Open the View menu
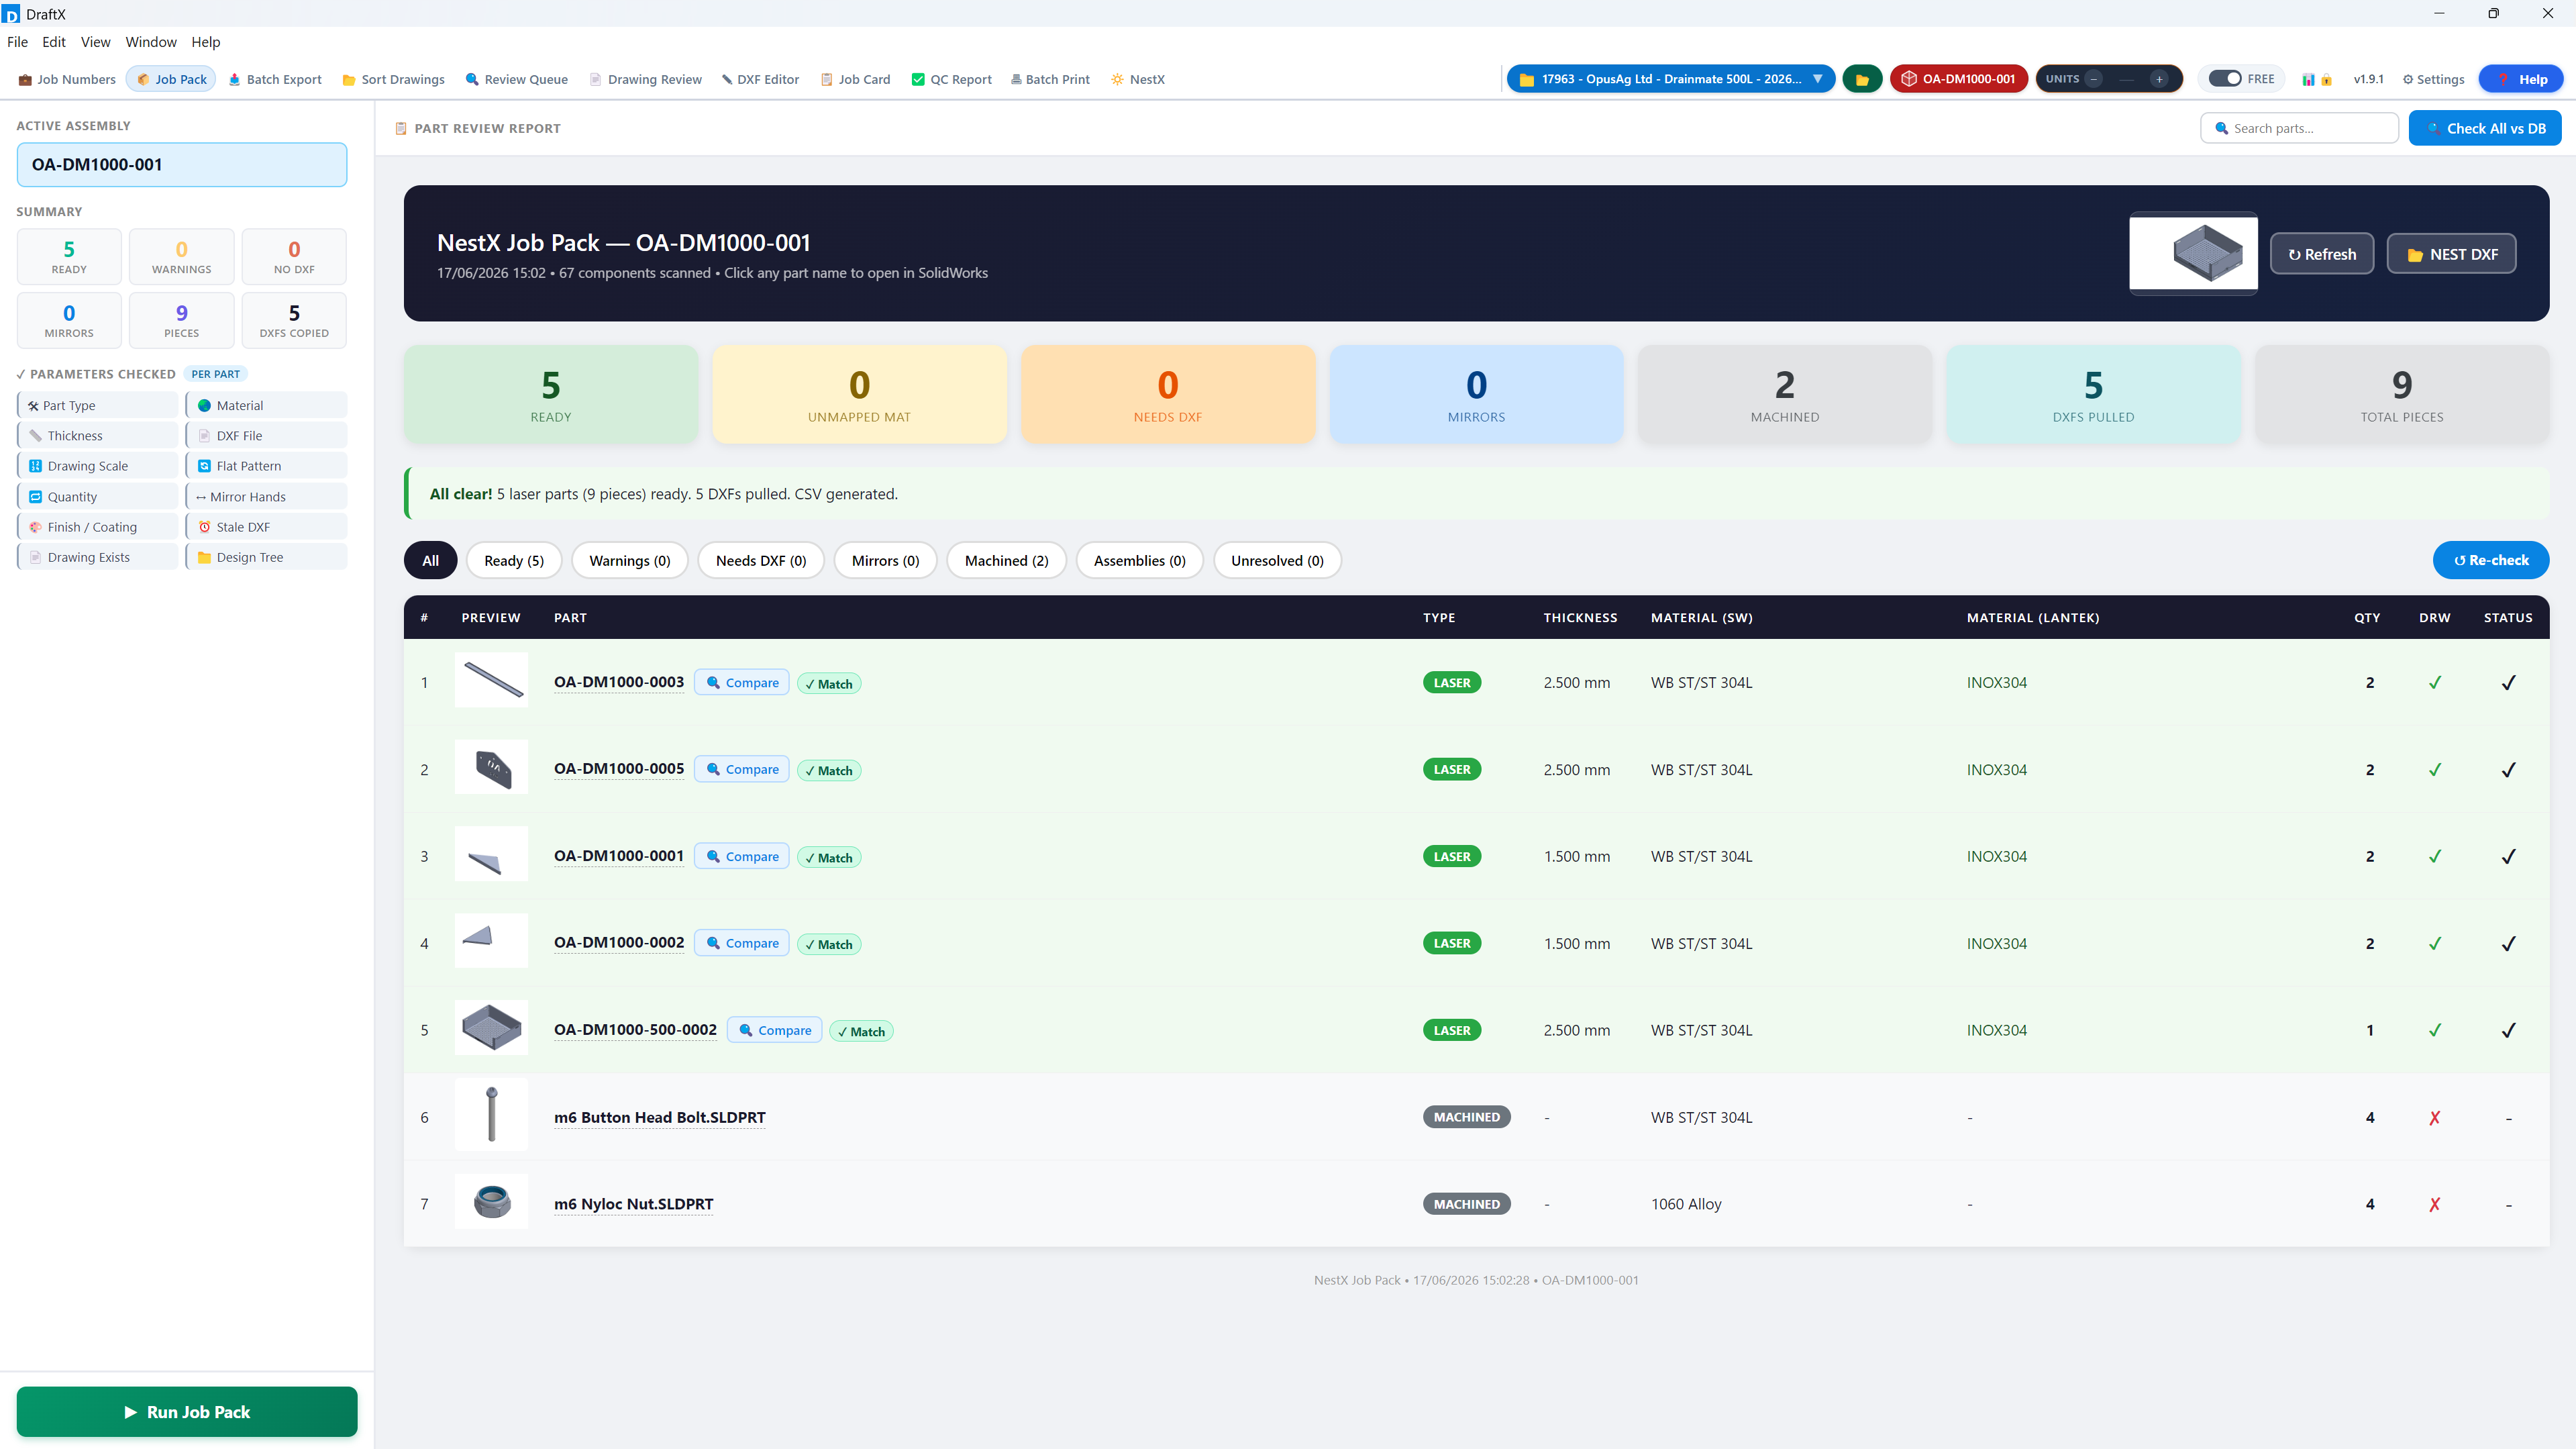The height and width of the screenshot is (1449, 2576). tap(95, 42)
